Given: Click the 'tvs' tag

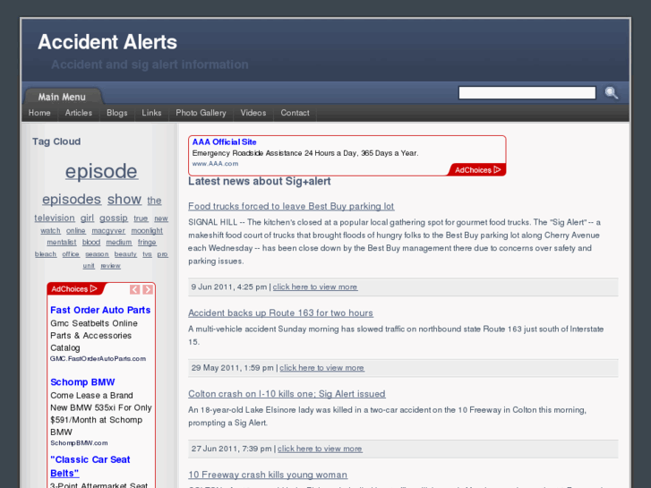Looking at the screenshot, I should (148, 254).
